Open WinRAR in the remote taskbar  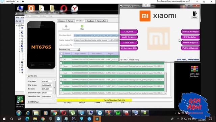point(109,113)
